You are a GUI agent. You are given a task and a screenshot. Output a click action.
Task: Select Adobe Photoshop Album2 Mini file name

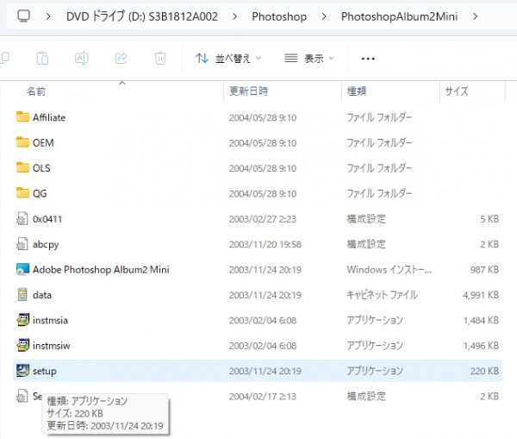(101, 270)
